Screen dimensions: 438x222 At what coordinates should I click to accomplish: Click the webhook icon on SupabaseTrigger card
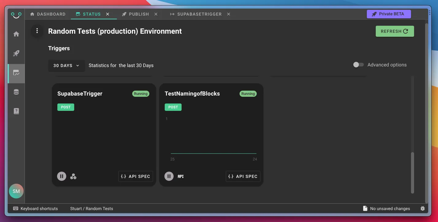coord(73,176)
